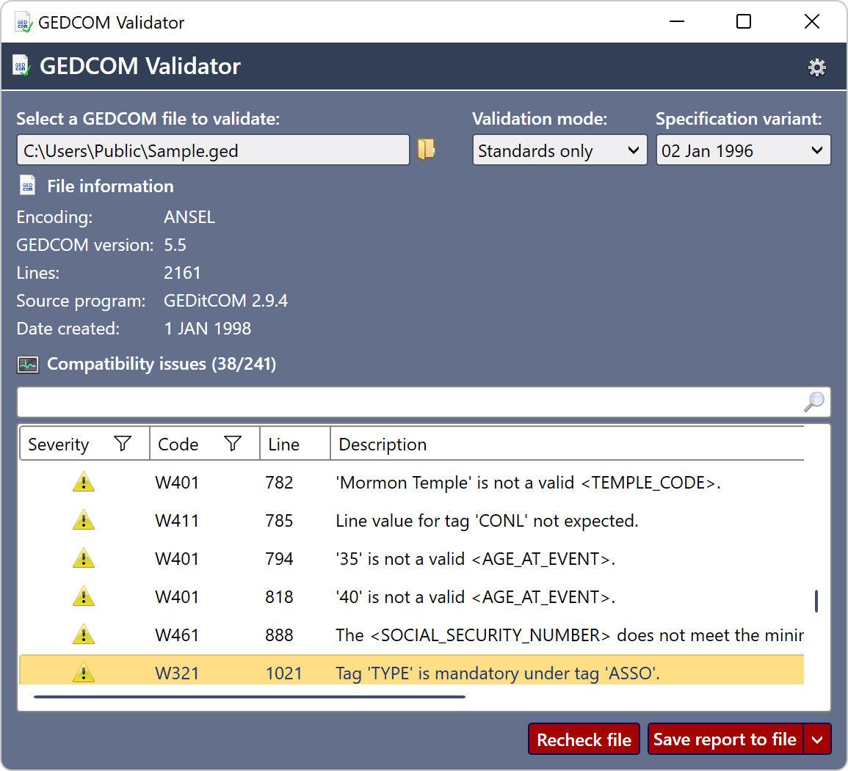
Task: Minimize the GEDCOM Validator window
Action: coord(676,21)
